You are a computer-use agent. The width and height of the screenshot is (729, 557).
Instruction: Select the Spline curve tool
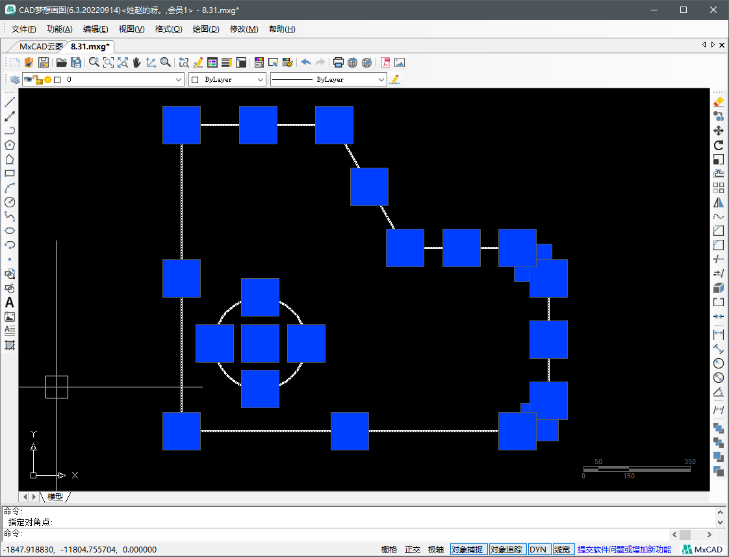coord(9,216)
